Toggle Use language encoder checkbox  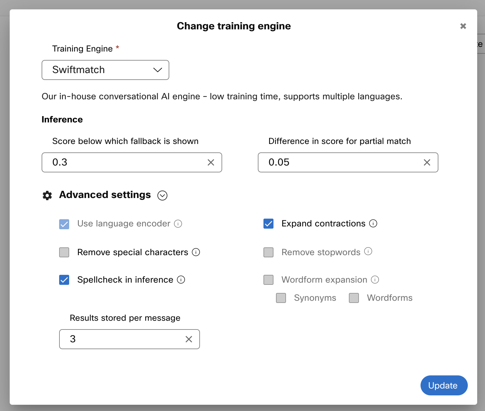pos(64,224)
